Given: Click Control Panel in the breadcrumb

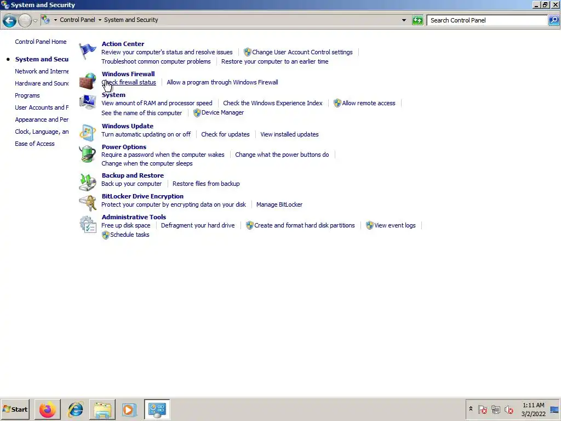Looking at the screenshot, I should [77, 20].
